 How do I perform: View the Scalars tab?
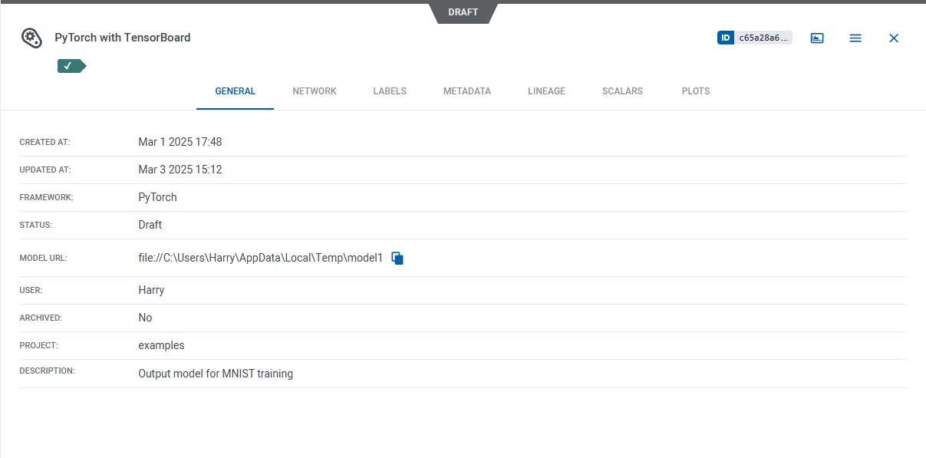coord(622,91)
